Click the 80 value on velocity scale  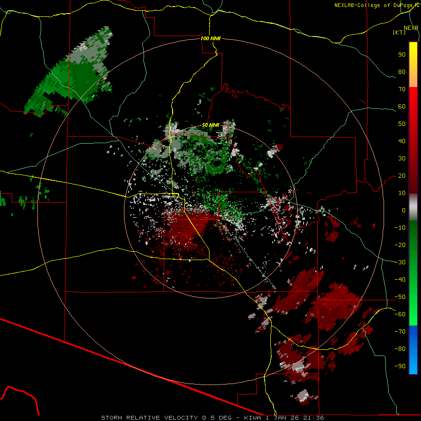[402, 72]
